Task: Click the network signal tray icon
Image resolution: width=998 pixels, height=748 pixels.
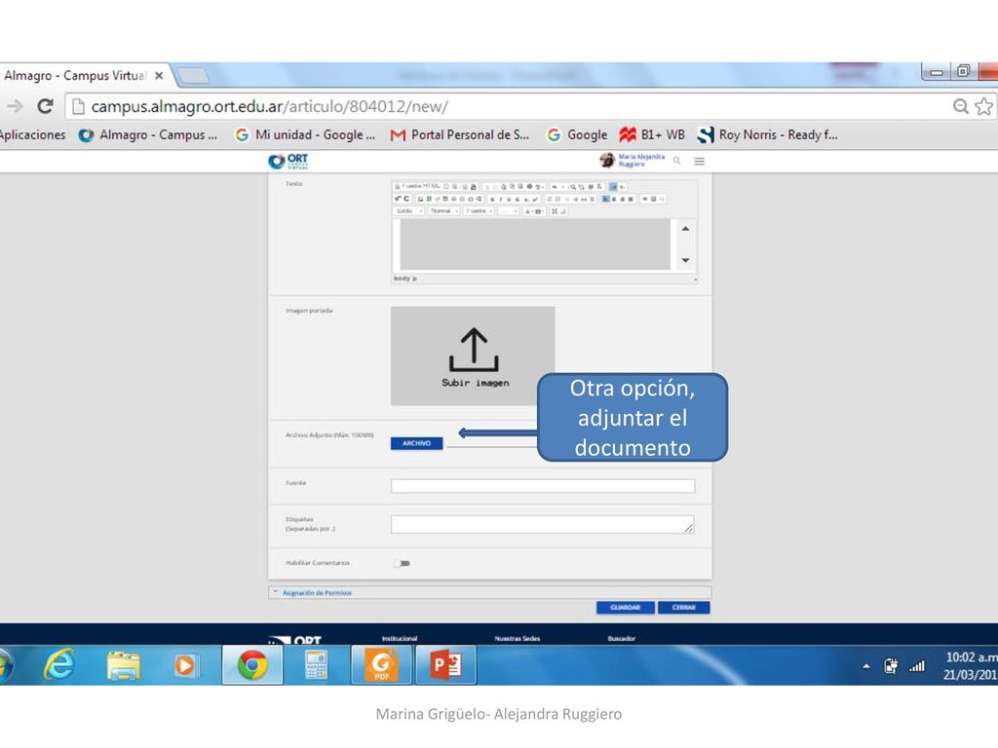Action: [916, 666]
